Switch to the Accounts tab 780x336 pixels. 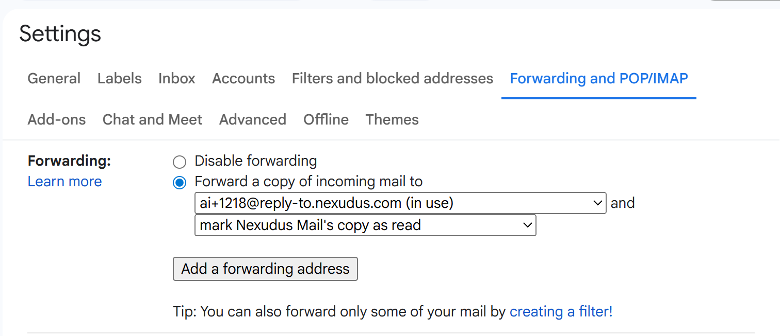click(x=243, y=78)
